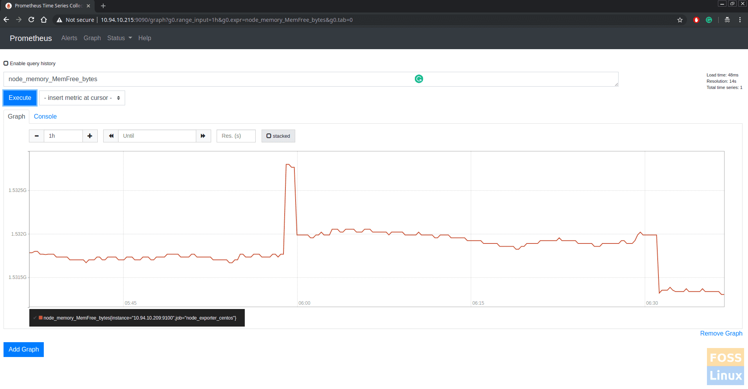
Task: Rewind the graph end time
Action: (x=111, y=136)
